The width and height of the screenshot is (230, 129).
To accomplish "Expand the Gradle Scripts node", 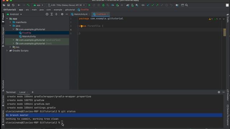I will click(7, 51).
